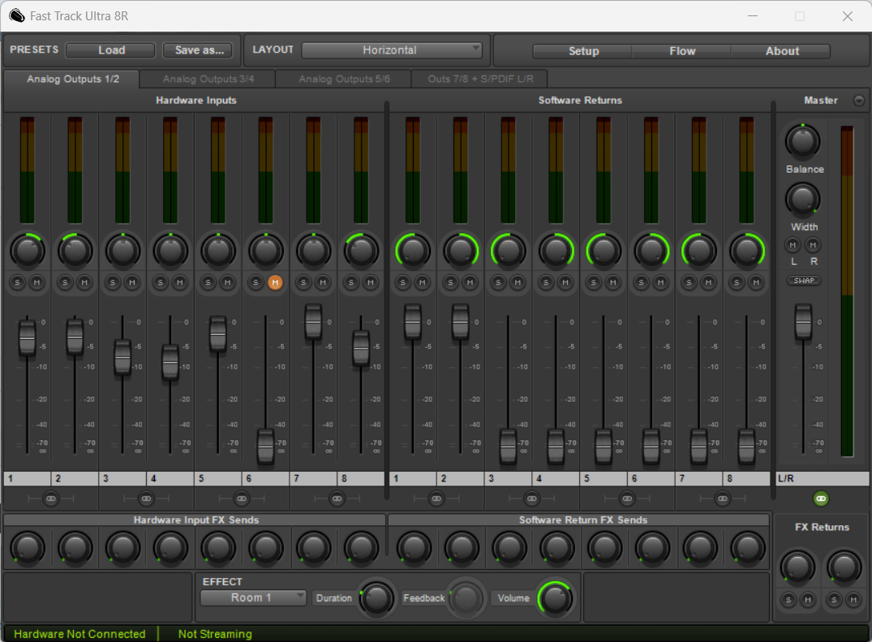Click the pan knob on hardware input 1

tap(28, 250)
